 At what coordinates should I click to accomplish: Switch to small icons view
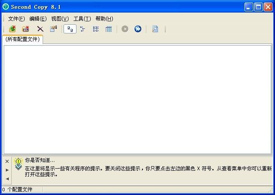(x=82, y=29)
